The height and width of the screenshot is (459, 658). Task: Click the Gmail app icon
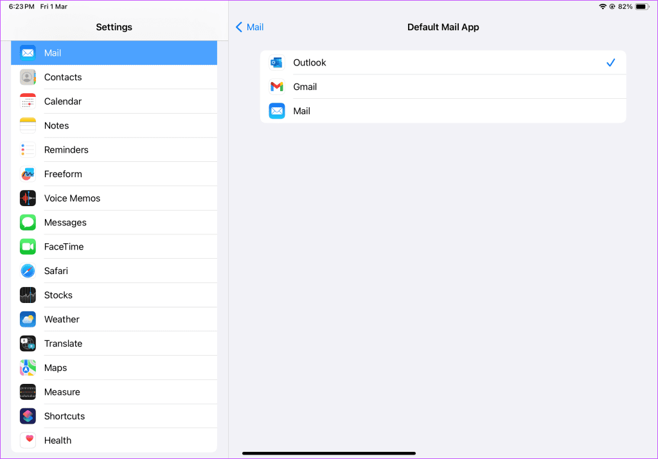[x=276, y=86]
